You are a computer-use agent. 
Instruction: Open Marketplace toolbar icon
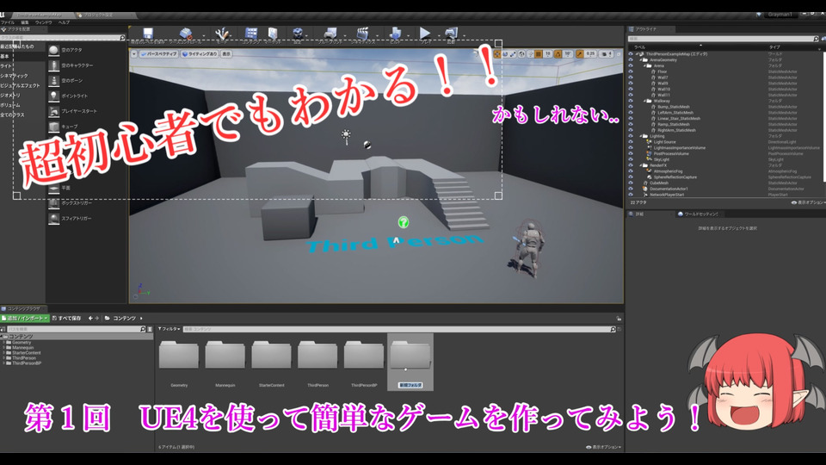pos(273,34)
